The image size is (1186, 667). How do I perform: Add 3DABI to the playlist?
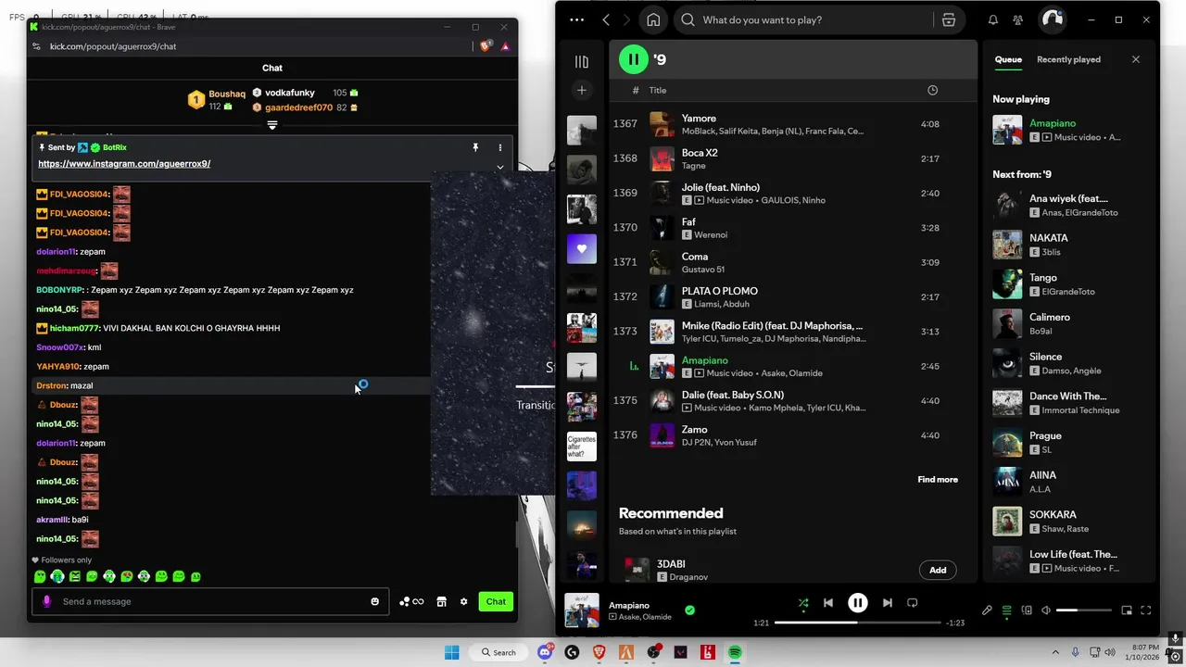pyautogui.click(x=938, y=570)
